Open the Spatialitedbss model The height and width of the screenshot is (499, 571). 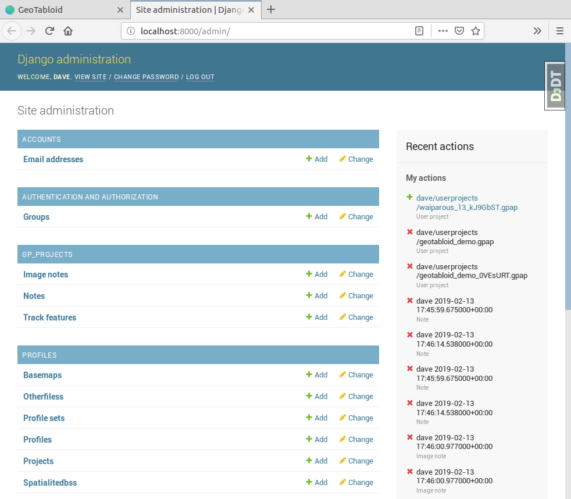click(50, 482)
